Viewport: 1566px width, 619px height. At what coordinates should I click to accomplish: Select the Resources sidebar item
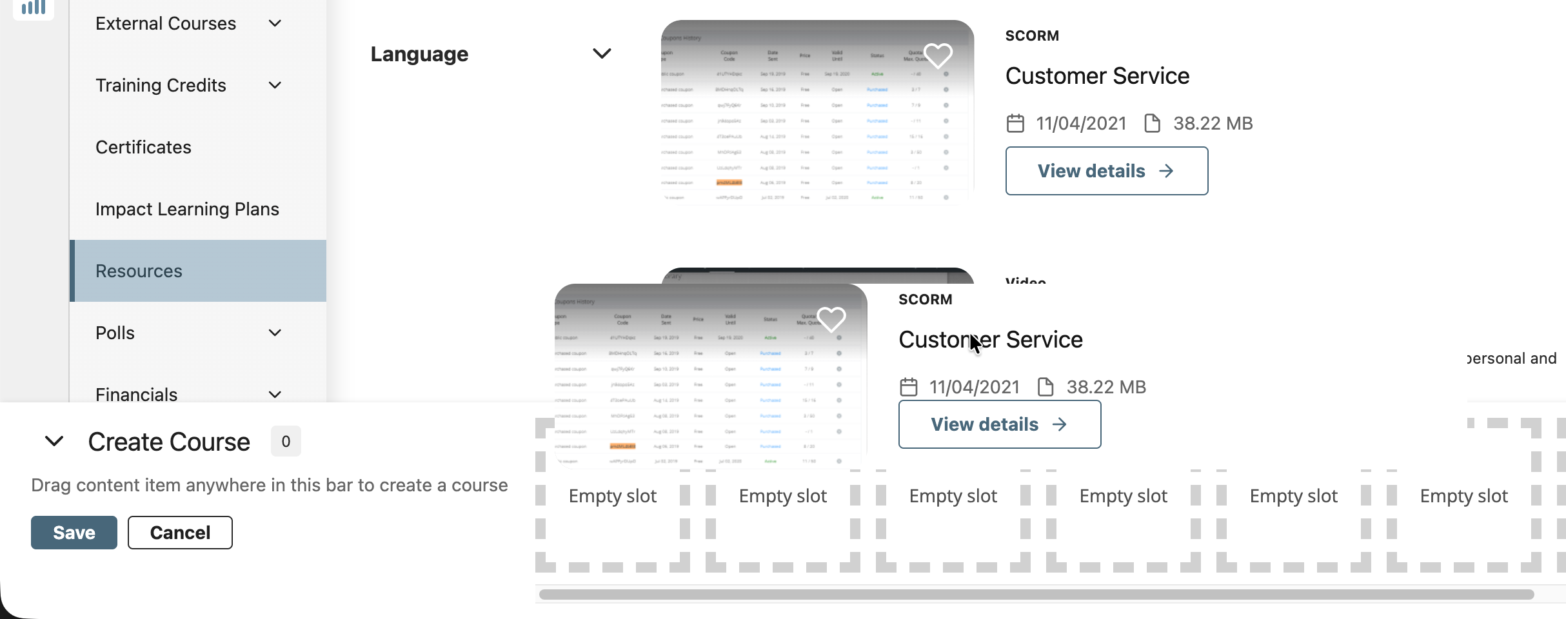coord(139,271)
